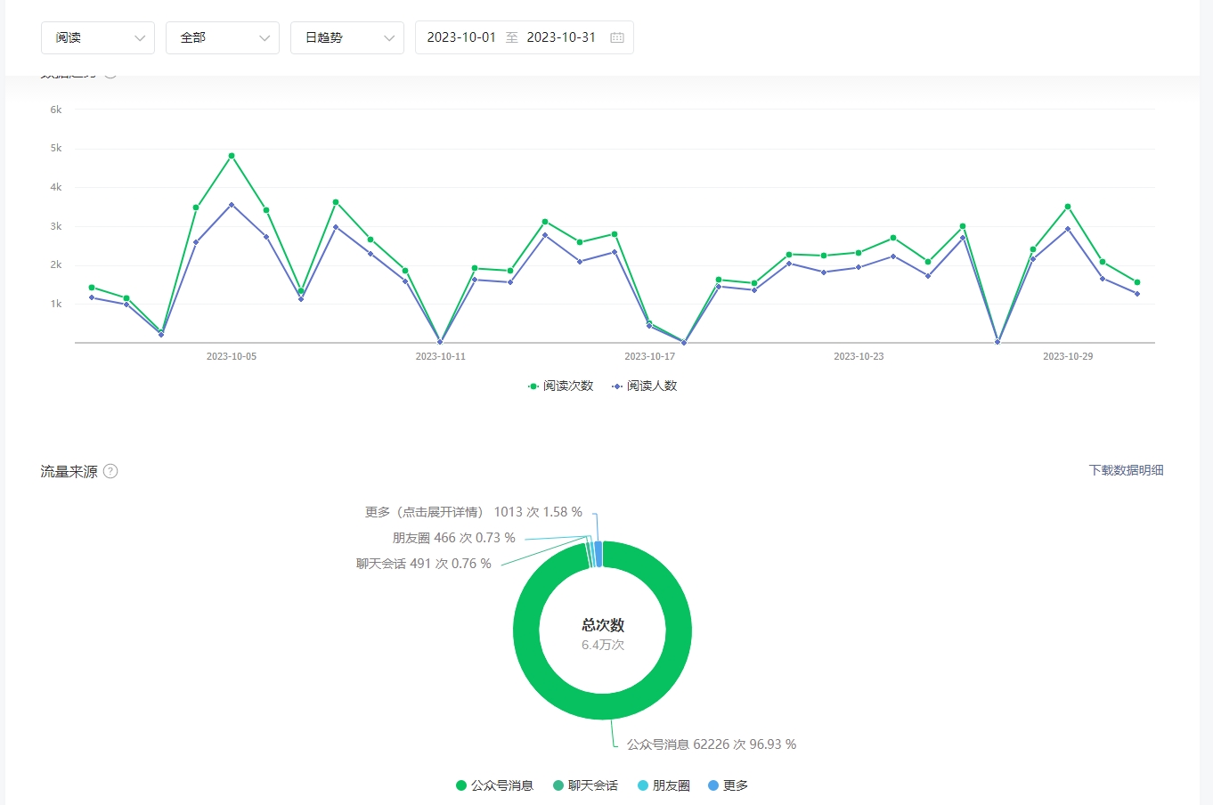1213x805 pixels.
Task: Toggle 朋友圈 legend item
Action: point(663,785)
